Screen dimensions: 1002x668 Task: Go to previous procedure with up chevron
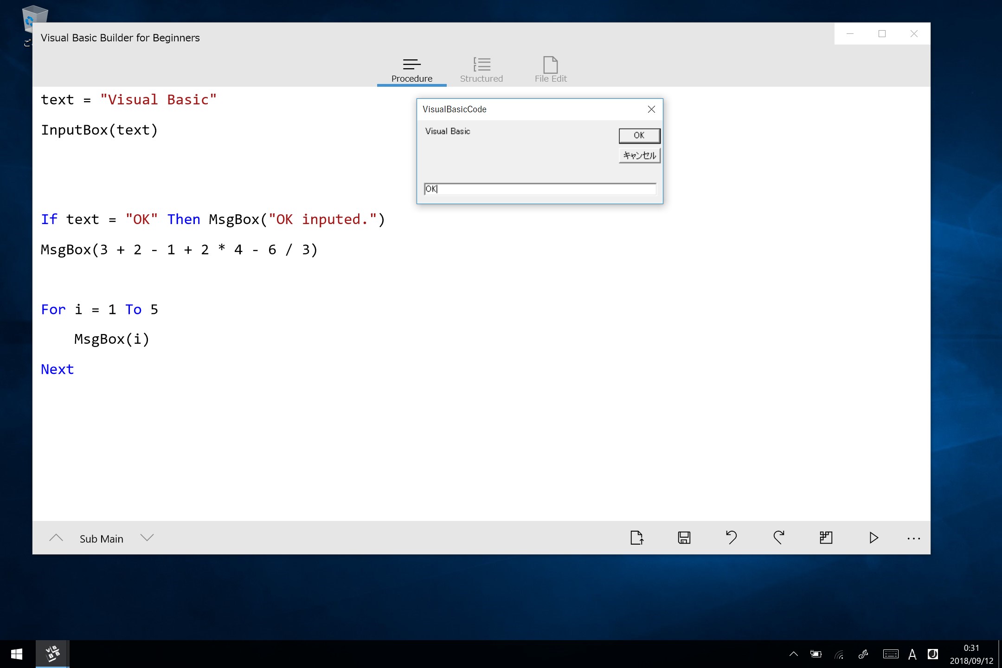click(x=56, y=538)
